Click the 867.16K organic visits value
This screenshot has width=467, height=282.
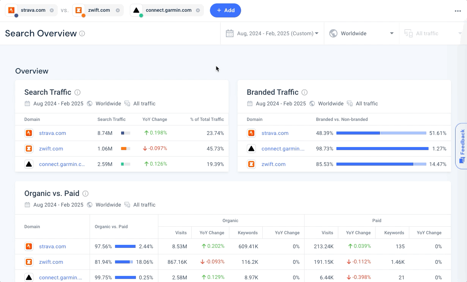click(x=177, y=262)
